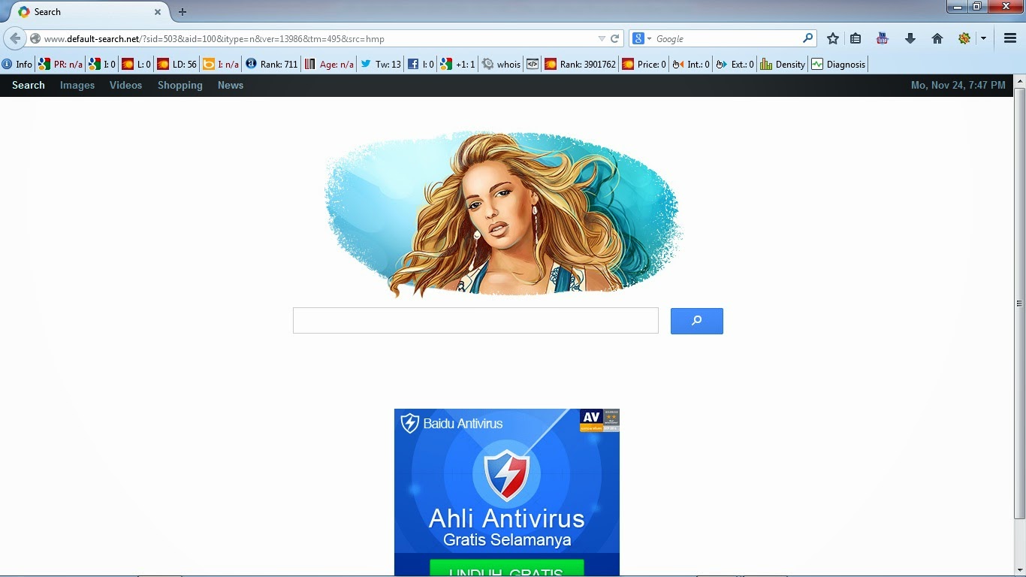Open the SEOquake toolbar button dropdown arrow
Image resolution: width=1026 pixels, height=577 pixels.
983,39
